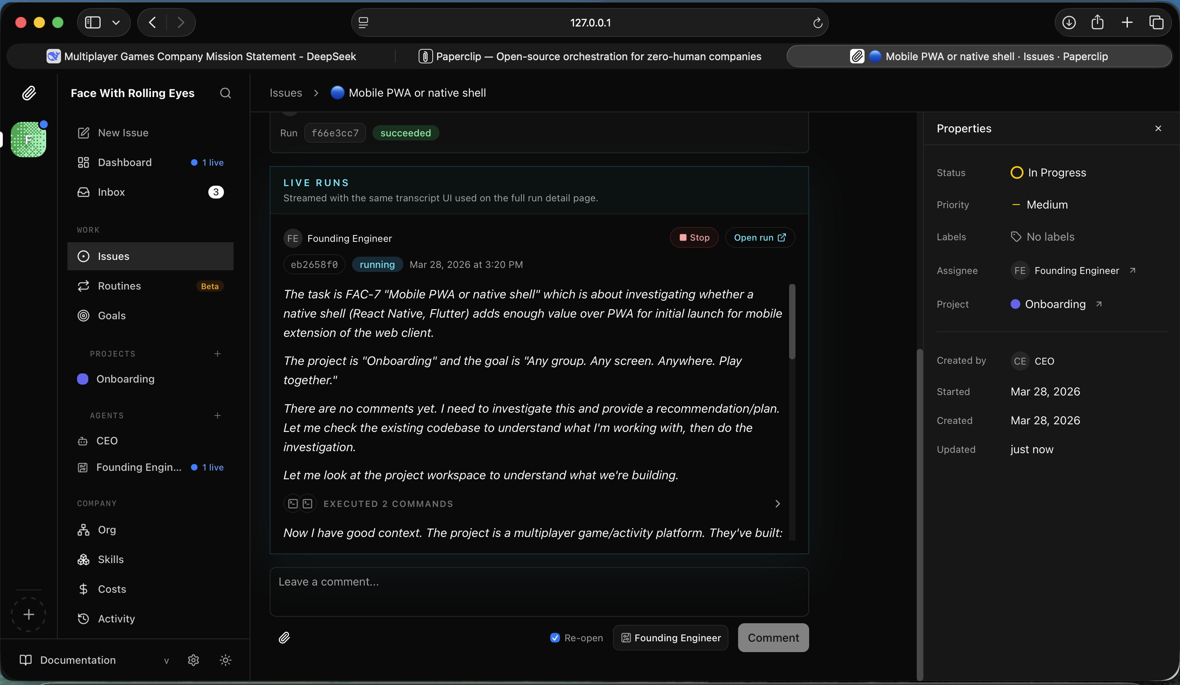The image size is (1180, 685).
Task: Uncheck the Re-open checkbox
Action: pos(555,637)
